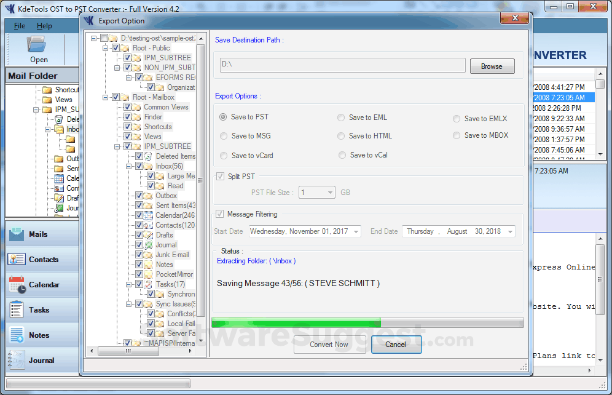Select the Journal folder icon in export tree
This screenshot has height=395, width=612.
pyautogui.click(x=148, y=245)
